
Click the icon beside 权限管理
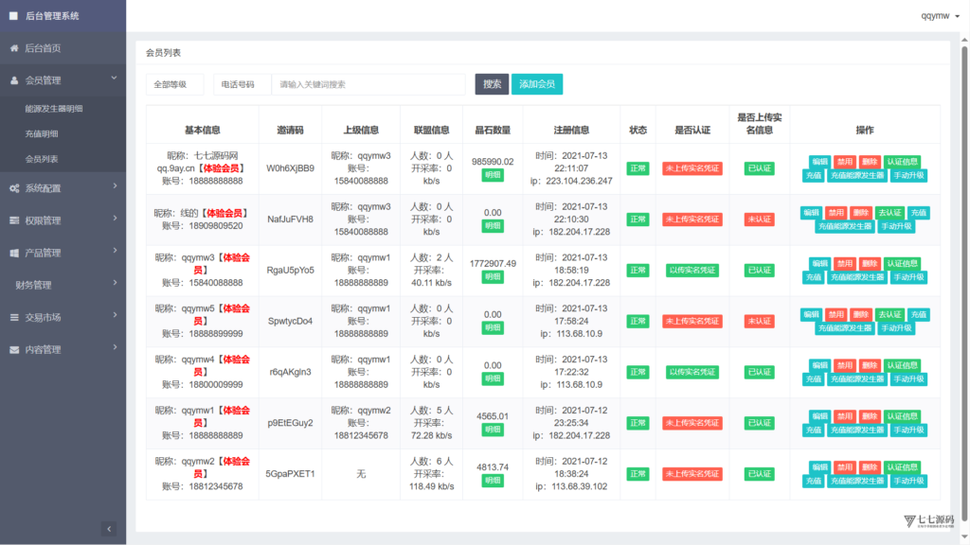click(x=14, y=220)
